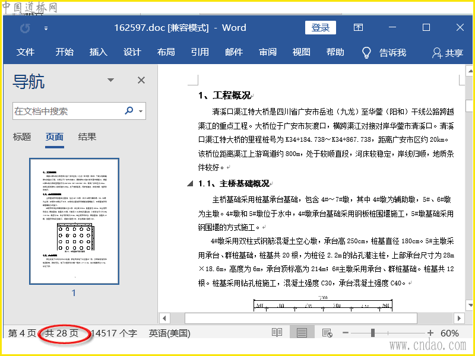Click the 60% zoom level
This screenshot has height=356, width=475.
(x=449, y=333)
